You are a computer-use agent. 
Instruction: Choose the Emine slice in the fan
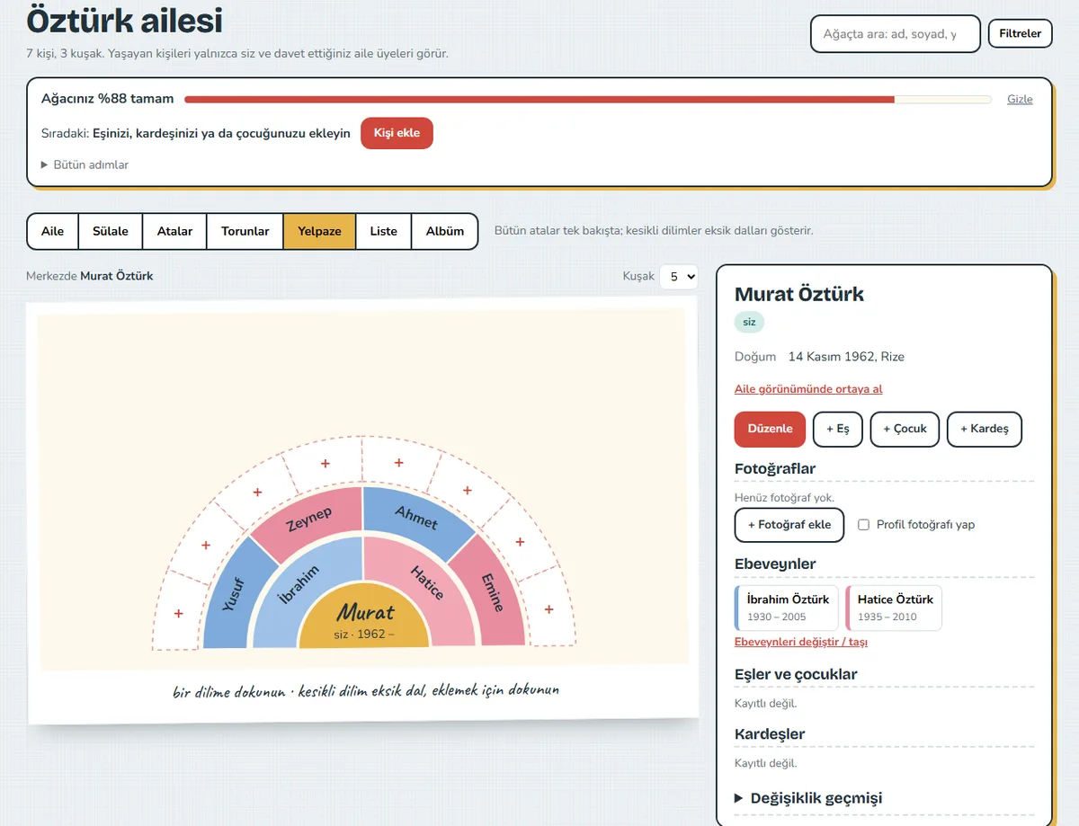(492, 592)
